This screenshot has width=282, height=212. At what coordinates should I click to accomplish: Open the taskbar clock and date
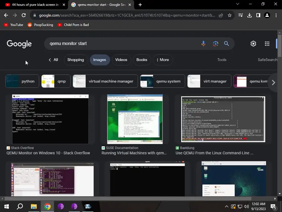[258, 206]
